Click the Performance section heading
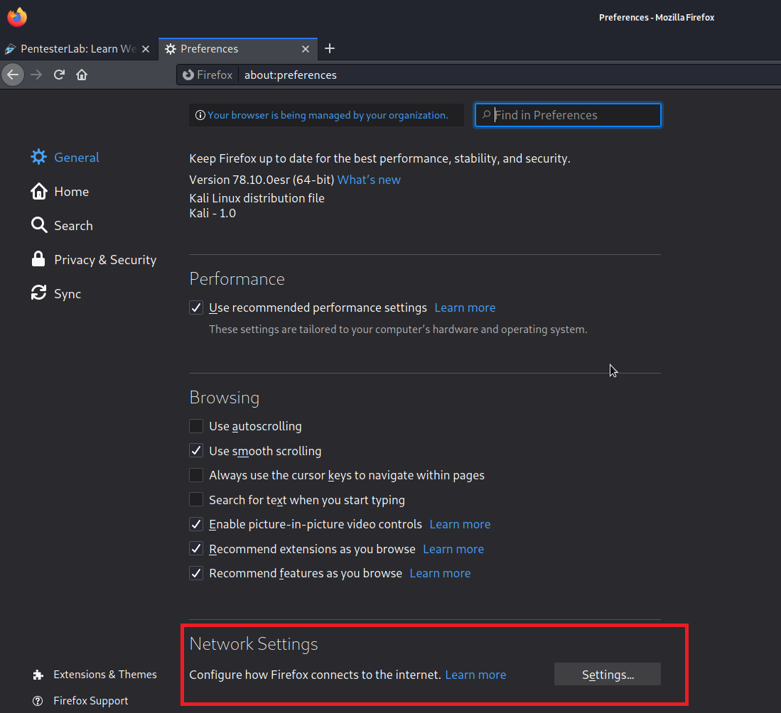 pyautogui.click(x=237, y=279)
